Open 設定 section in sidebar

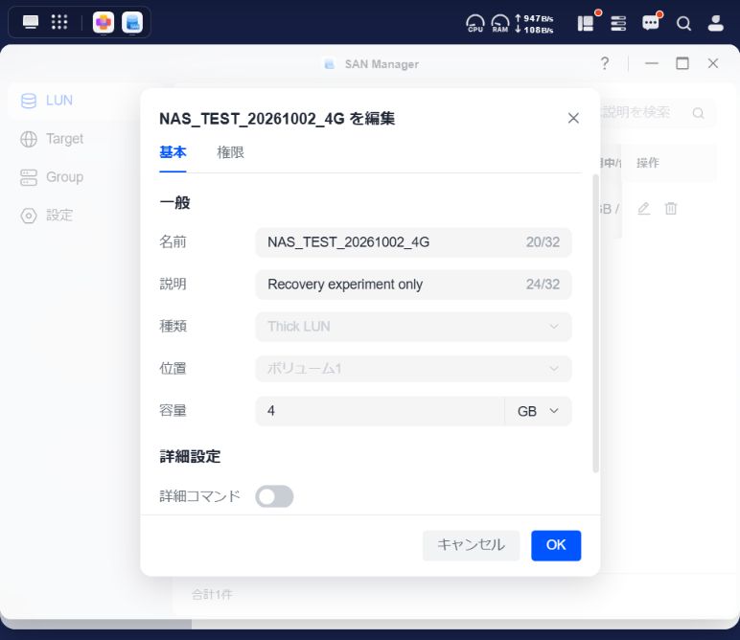60,216
